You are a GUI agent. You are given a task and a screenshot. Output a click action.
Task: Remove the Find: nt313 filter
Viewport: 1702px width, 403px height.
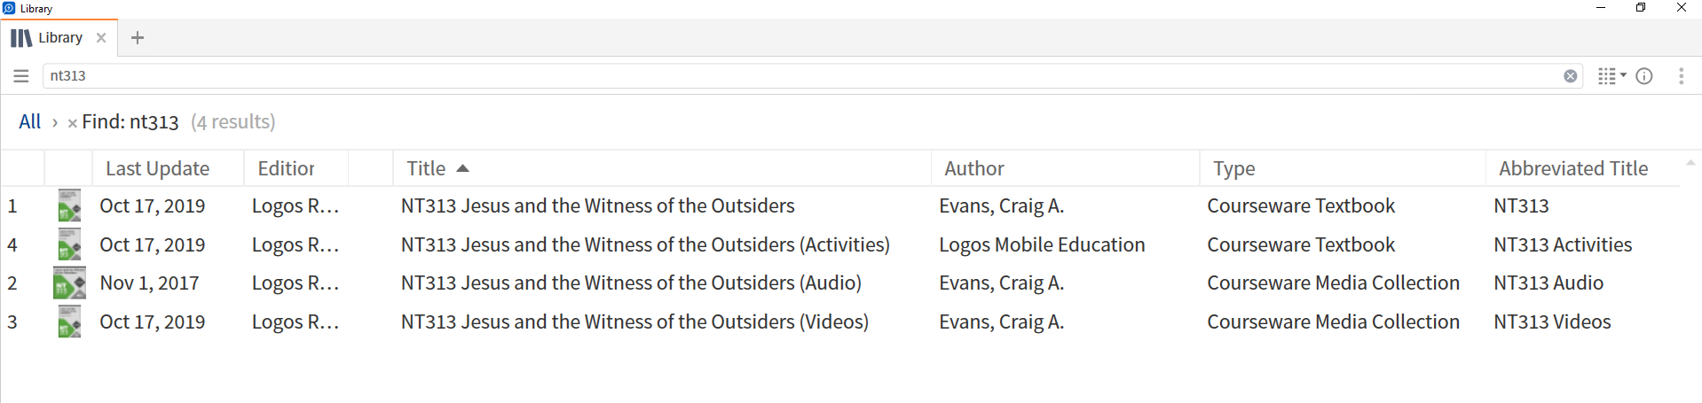coord(72,123)
